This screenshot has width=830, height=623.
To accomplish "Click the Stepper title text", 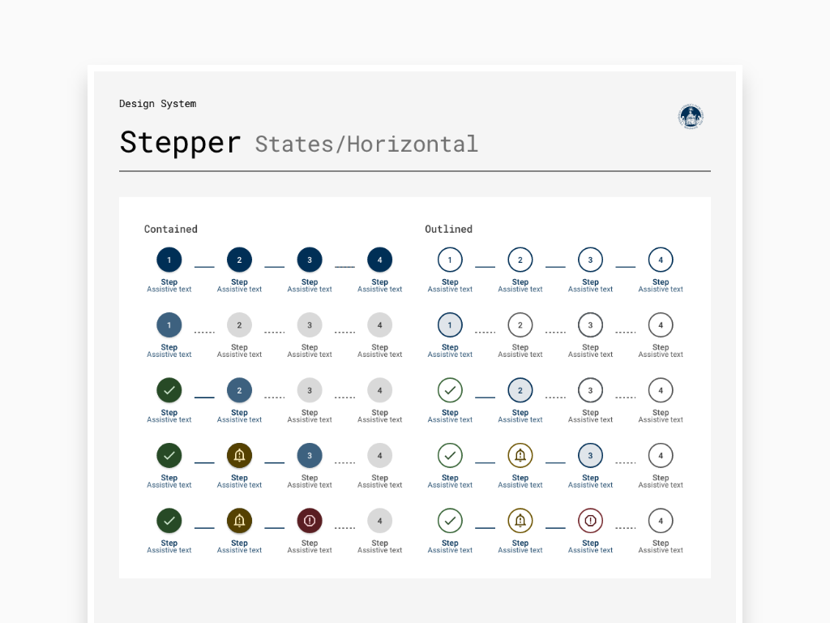I will (180, 143).
